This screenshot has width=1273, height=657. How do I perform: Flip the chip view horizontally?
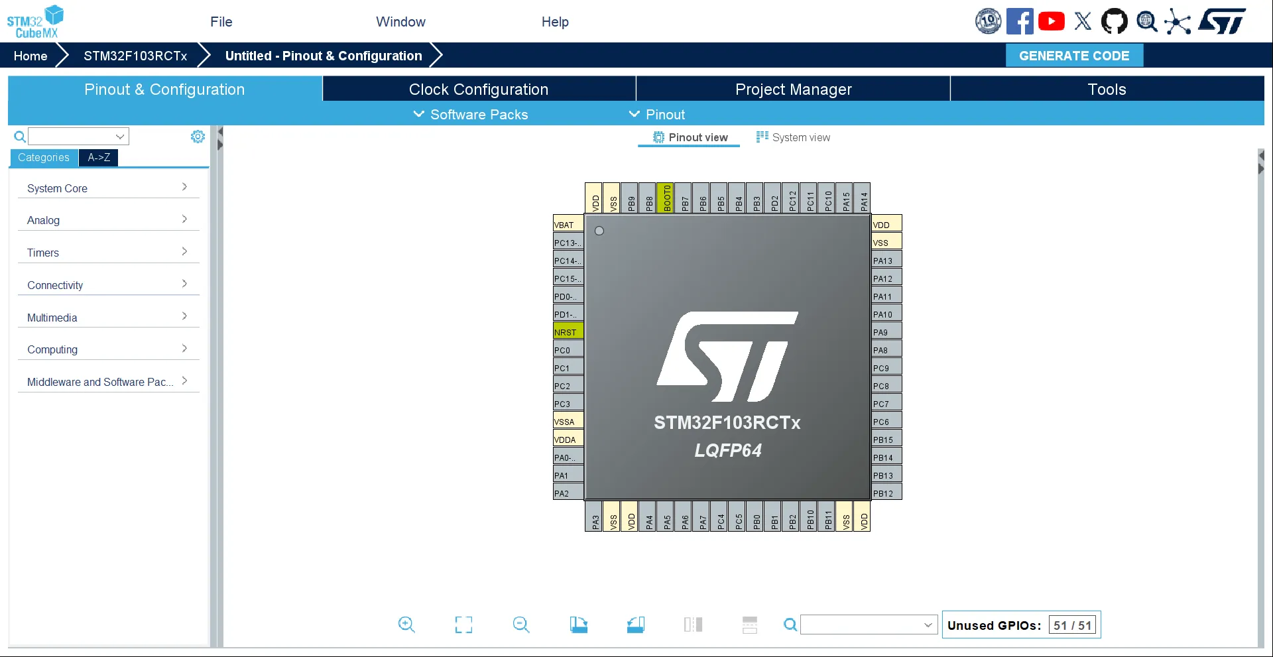pyautogui.click(x=694, y=625)
